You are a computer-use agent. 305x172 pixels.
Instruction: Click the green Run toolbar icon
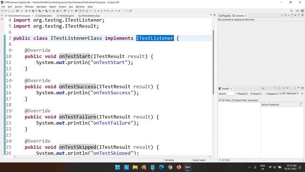33,11
